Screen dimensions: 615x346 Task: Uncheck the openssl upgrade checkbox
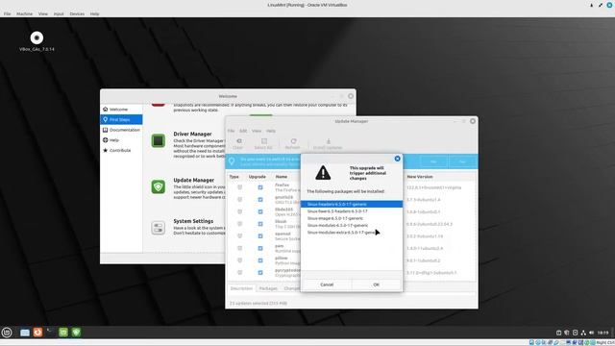[260, 236]
